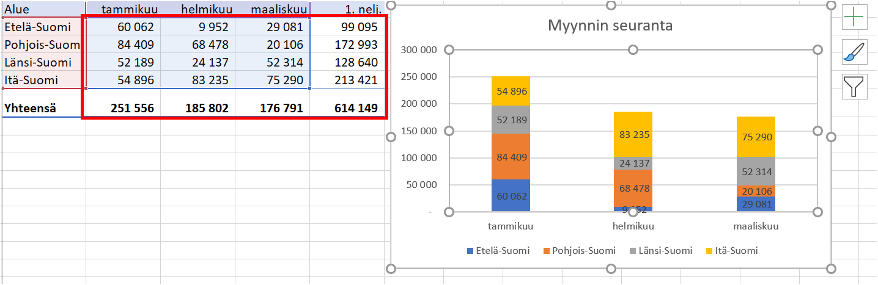
Task: Select the yellow 83 235 helmikuu segment
Action: [633, 135]
